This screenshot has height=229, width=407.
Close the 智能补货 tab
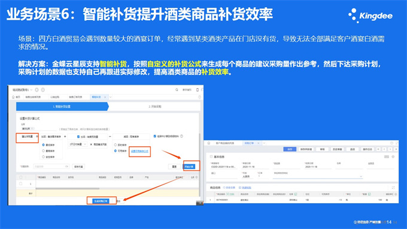click(105, 97)
